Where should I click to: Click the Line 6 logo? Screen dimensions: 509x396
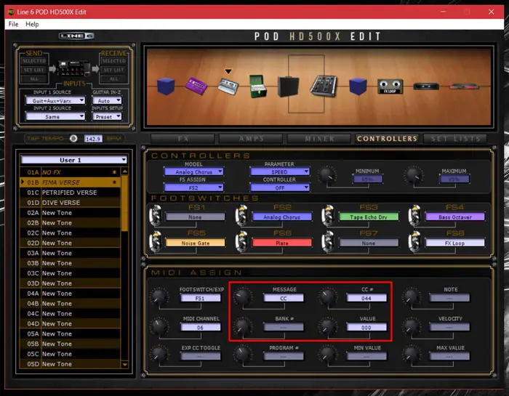point(76,36)
